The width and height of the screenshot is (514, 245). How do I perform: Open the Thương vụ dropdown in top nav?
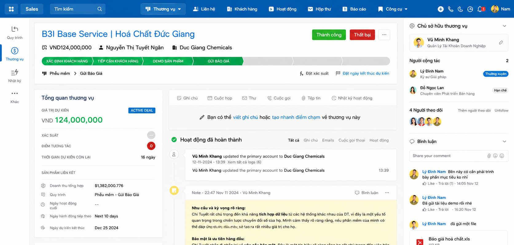[x=163, y=9]
